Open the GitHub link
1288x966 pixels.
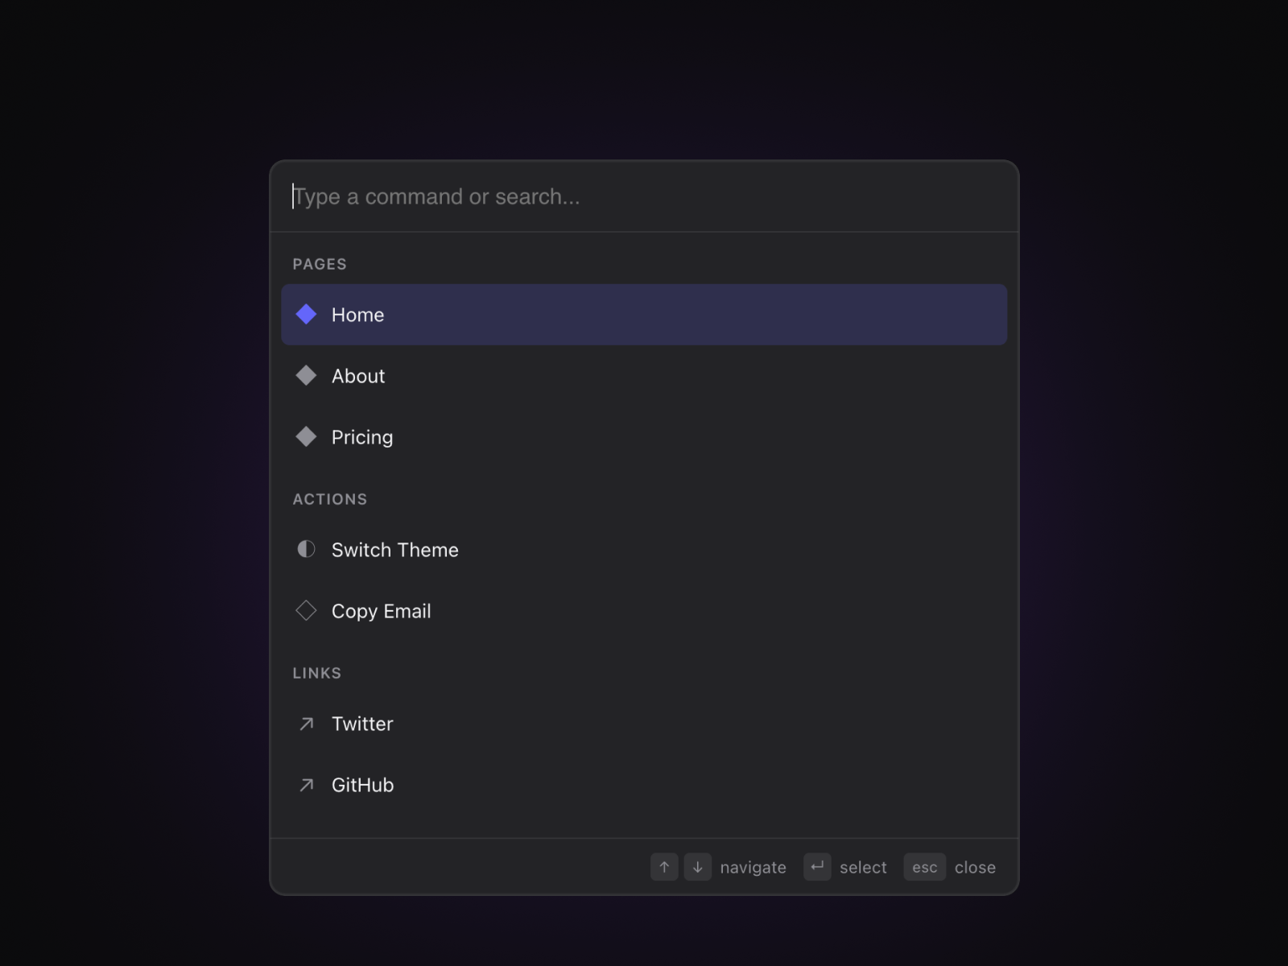pyautogui.click(x=644, y=785)
